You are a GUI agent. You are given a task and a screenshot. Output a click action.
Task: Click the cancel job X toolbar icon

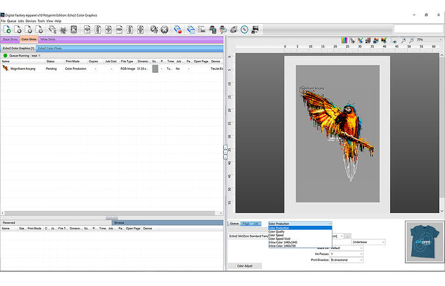point(164,29)
